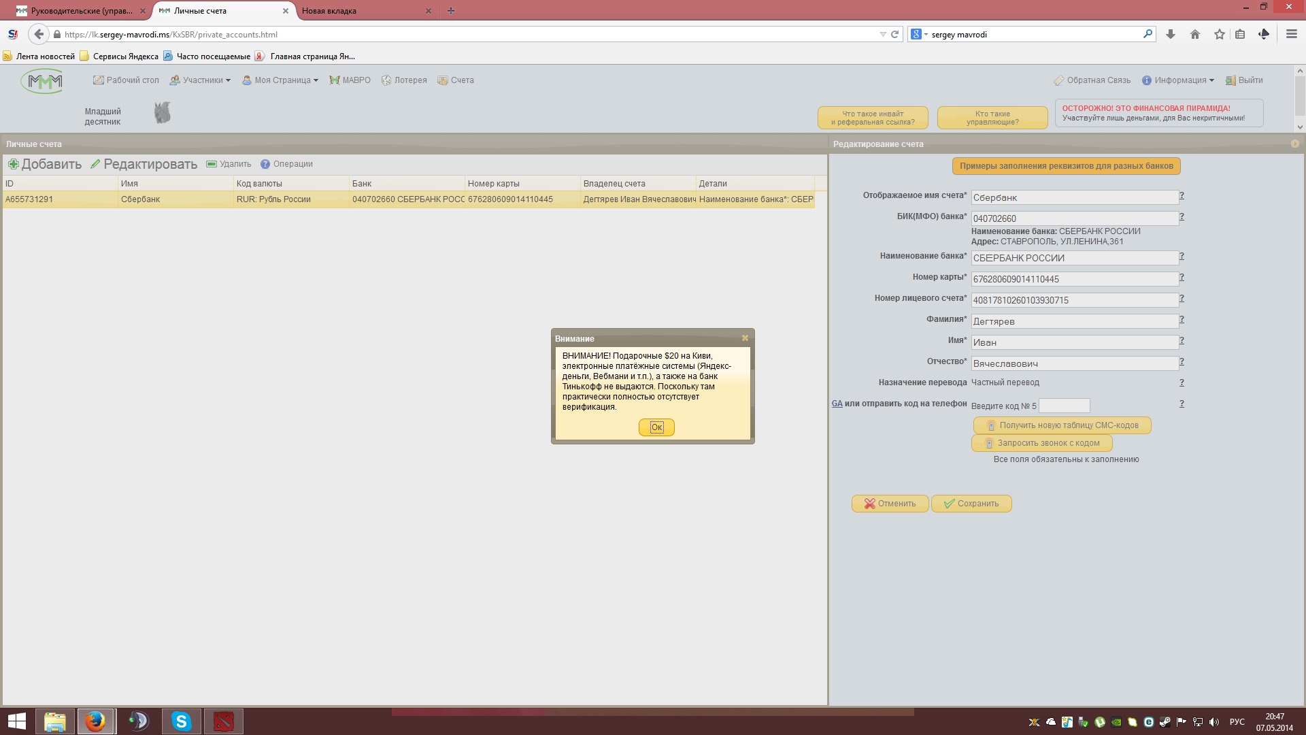The image size is (1306, 735).
Task: Expand the Моя Страница dropdown menu
Action: pos(280,80)
